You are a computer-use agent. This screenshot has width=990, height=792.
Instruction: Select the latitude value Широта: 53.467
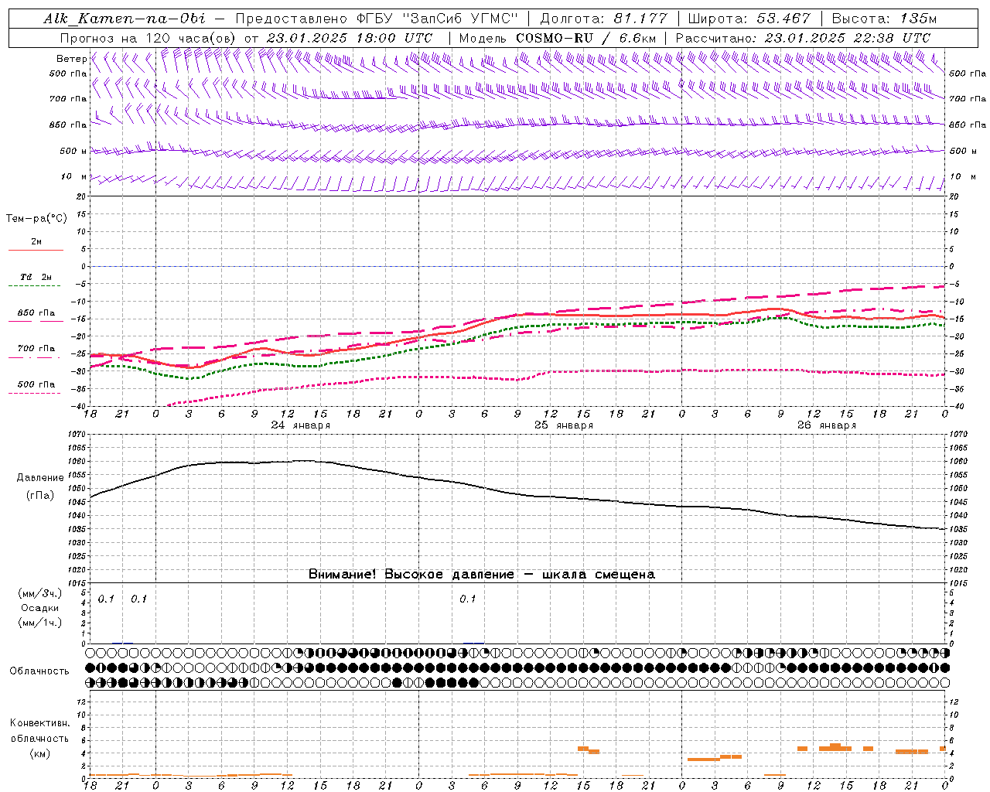(749, 19)
